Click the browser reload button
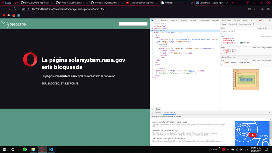272x153 pixels. (15, 9)
